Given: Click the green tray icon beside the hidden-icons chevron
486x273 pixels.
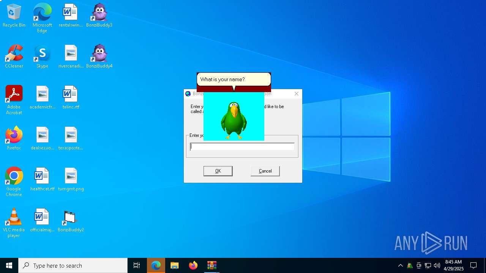Looking at the screenshot, I should tap(410, 265).
